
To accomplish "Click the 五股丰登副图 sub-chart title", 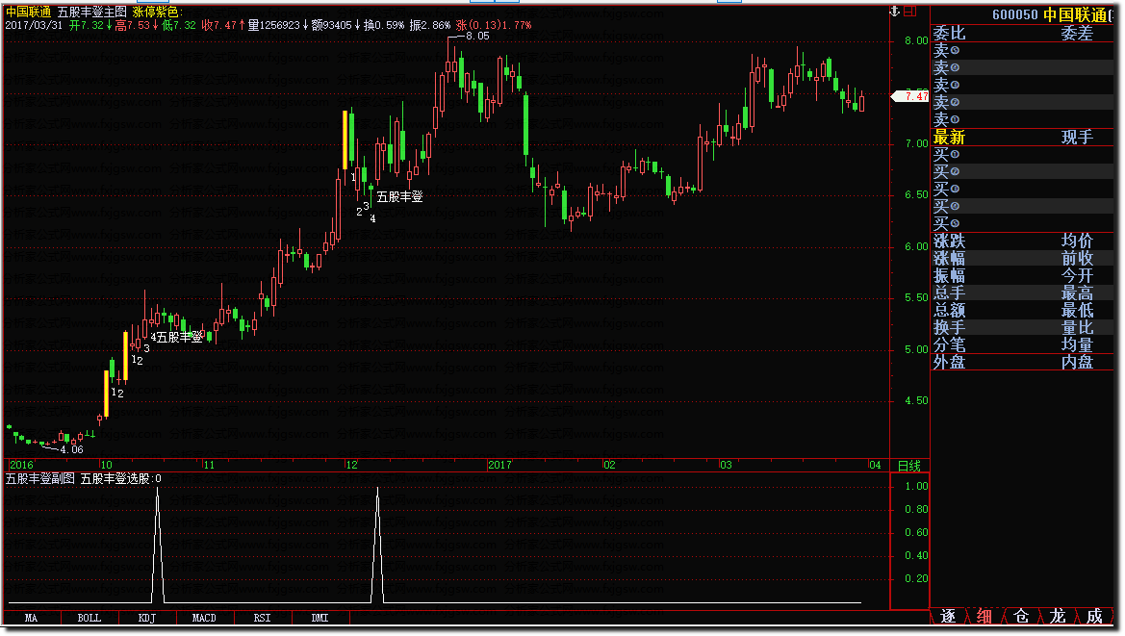I will tap(40, 479).
